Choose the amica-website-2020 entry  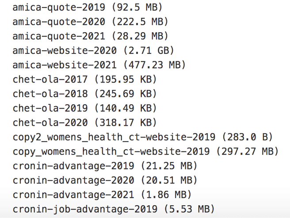(93, 51)
